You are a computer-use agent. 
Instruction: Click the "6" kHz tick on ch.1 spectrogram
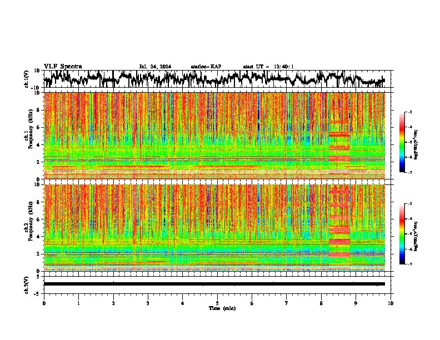39,128
